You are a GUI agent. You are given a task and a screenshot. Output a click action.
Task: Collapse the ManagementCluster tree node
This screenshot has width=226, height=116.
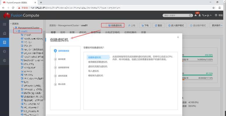(14, 28)
